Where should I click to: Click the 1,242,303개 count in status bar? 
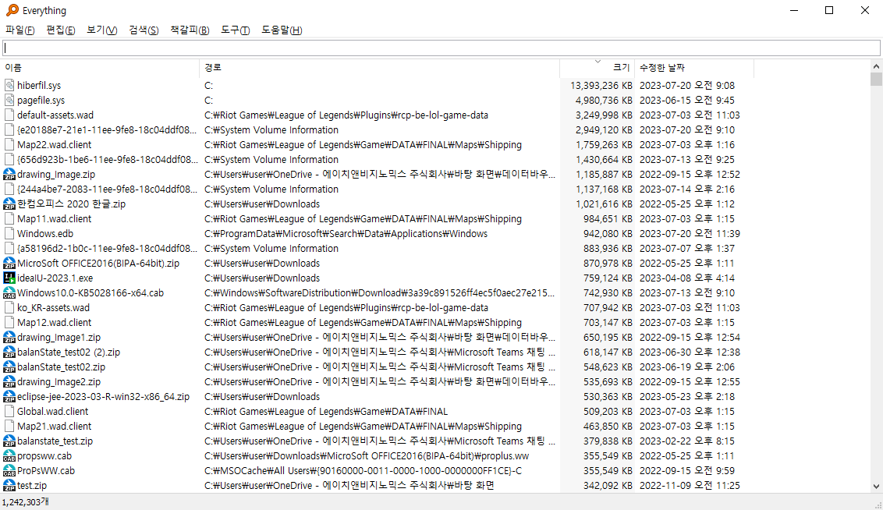[x=25, y=502]
